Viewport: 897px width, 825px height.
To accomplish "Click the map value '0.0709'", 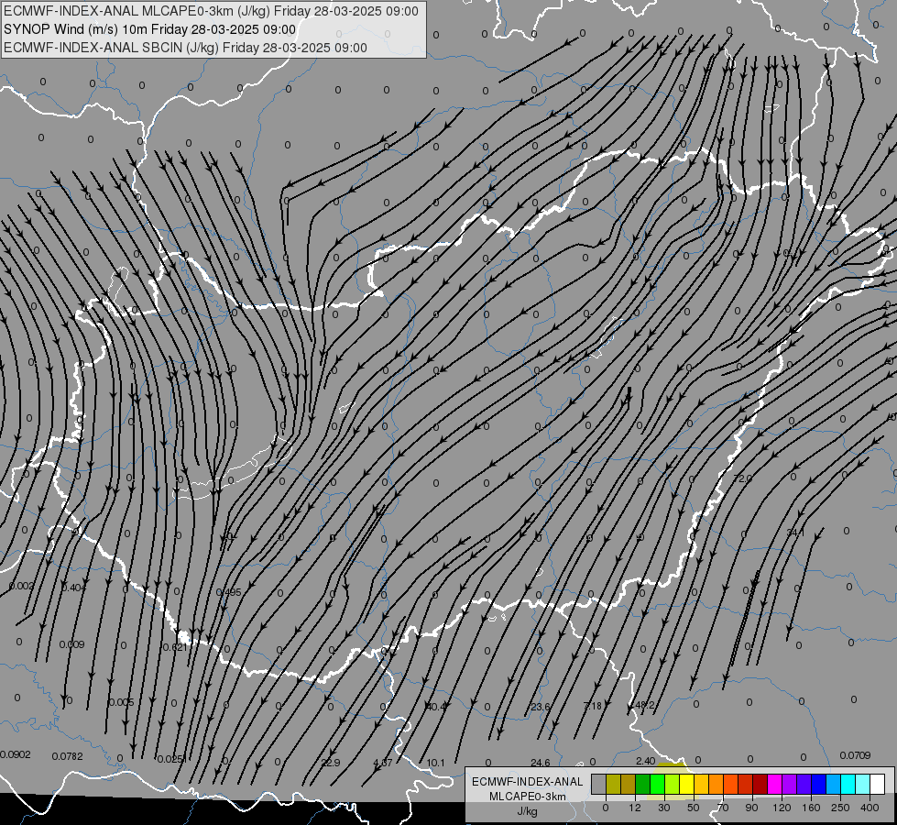I will coord(855,755).
